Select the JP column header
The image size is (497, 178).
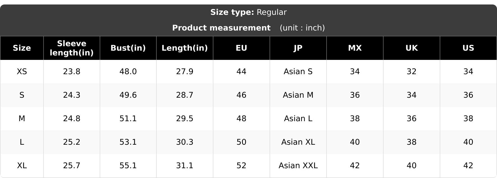coord(298,48)
